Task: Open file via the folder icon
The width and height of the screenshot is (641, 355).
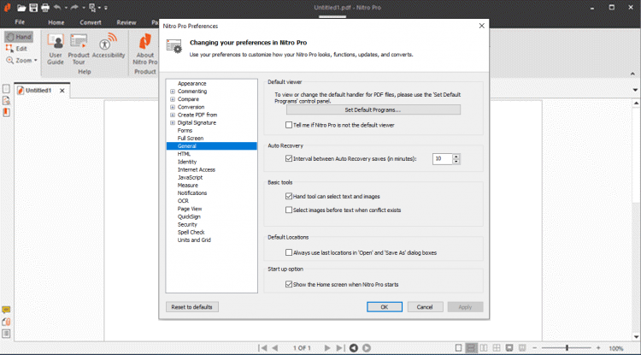Action: [21, 8]
